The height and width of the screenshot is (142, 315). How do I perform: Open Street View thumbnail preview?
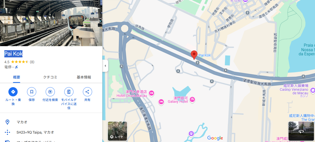[x=301, y=131]
